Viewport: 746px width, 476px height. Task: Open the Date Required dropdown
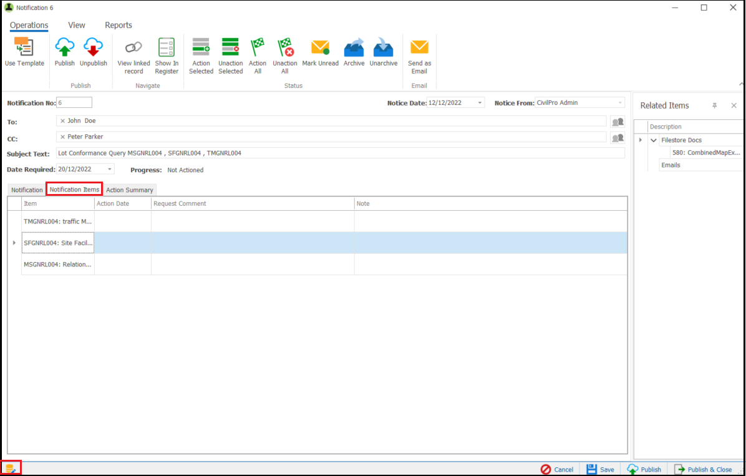[109, 170]
